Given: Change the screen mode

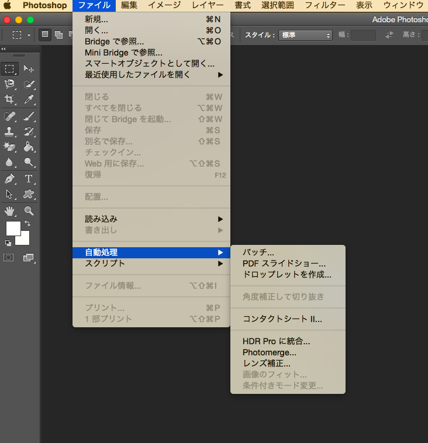Looking at the screenshot, I should tap(28, 257).
